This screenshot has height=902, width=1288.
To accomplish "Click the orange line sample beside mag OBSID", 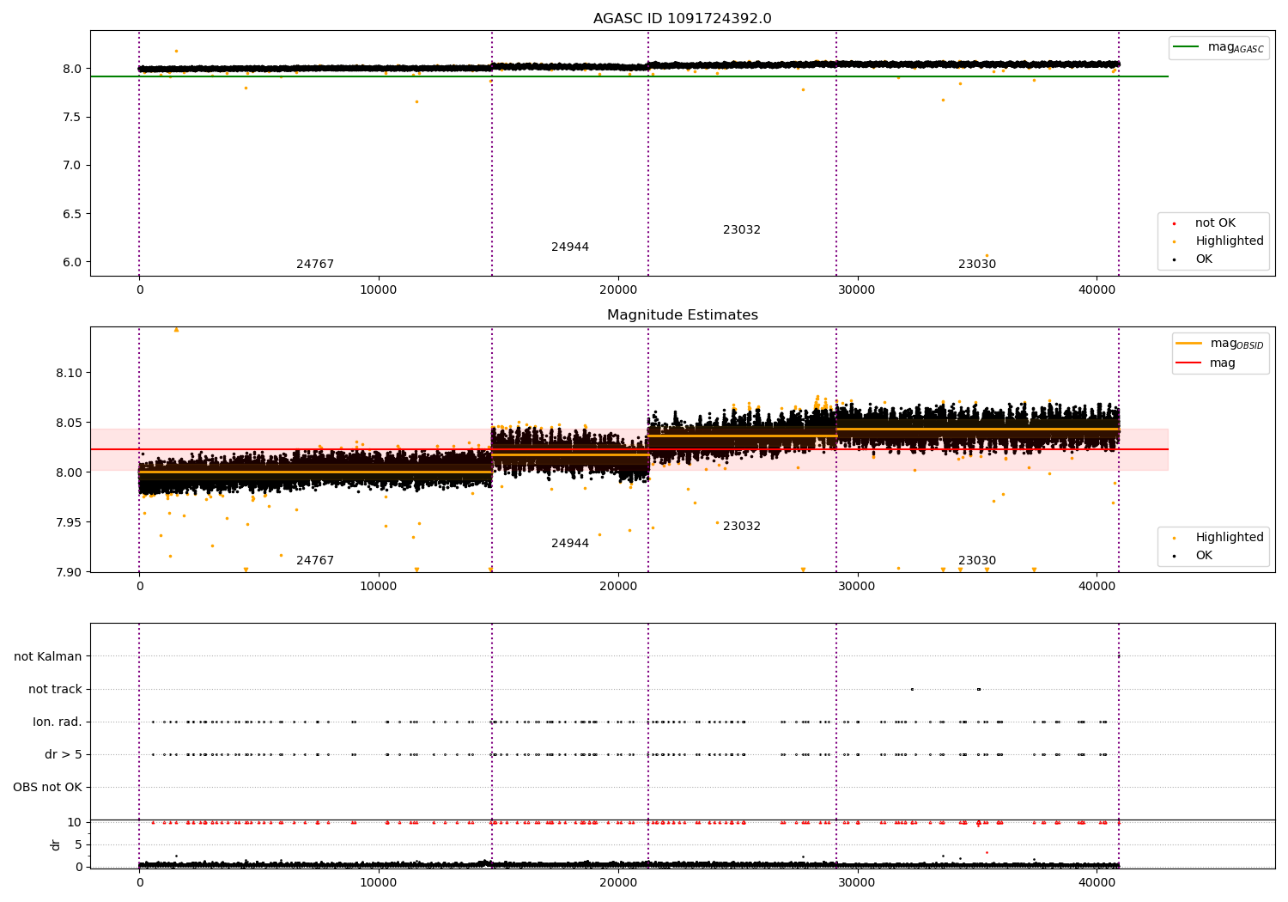I will coord(1189,344).
